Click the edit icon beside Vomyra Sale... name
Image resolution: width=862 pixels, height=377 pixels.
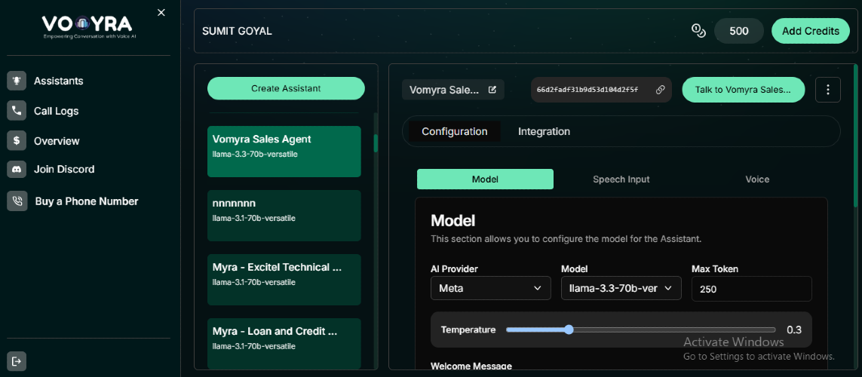492,90
